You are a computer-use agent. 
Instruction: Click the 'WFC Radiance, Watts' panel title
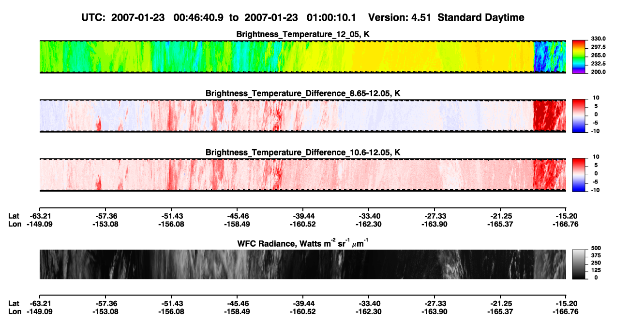tap(303, 243)
